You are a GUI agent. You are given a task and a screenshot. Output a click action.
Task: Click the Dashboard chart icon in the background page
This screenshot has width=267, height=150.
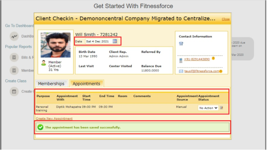tap(14, 36)
